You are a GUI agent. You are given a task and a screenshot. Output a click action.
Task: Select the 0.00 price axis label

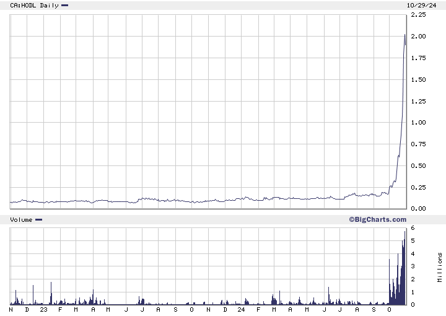[418, 208]
